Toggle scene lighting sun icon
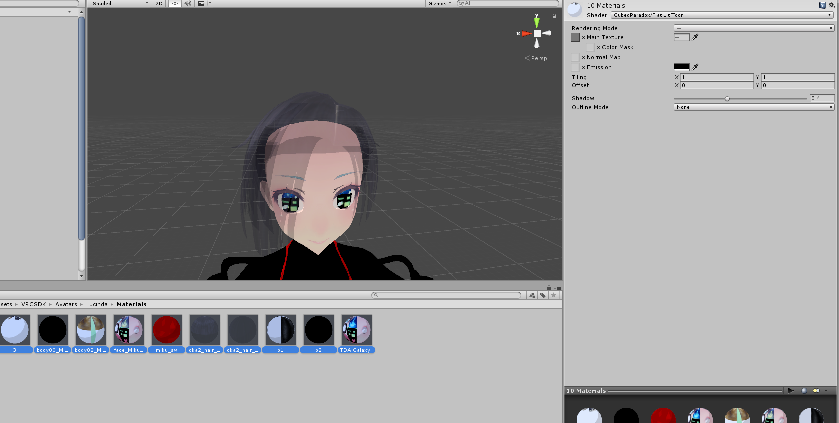The image size is (839, 423). tap(175, 3)
